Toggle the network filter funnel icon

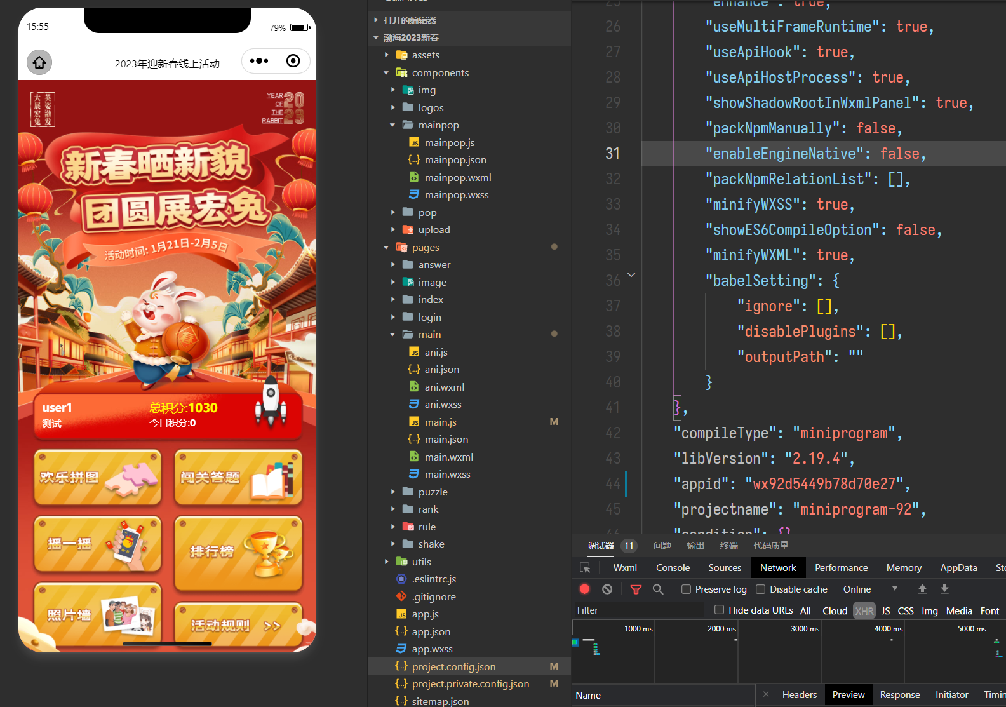click(x=635, y=589)
